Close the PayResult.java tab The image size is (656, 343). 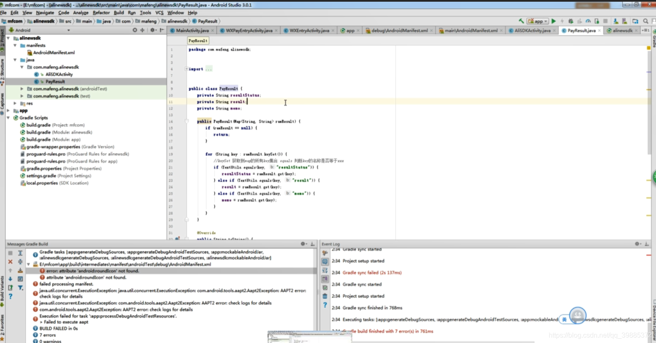(x=600, y=31)
